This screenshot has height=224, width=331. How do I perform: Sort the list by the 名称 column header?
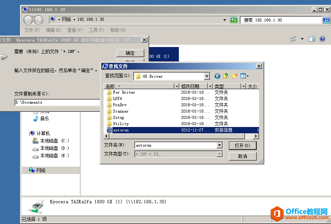pyautogui.click(x=139, y=86)
